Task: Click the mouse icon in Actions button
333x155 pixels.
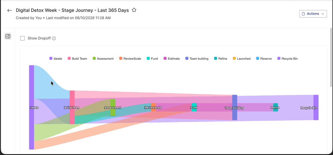Action: pyautogui.click(x=303, y=14)
